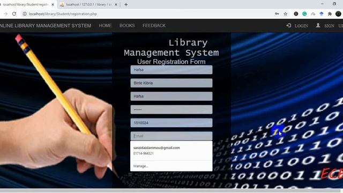The image size is (343, 193).
Task: Open the extensions puzzle icon
Action: tap(330, 14)
